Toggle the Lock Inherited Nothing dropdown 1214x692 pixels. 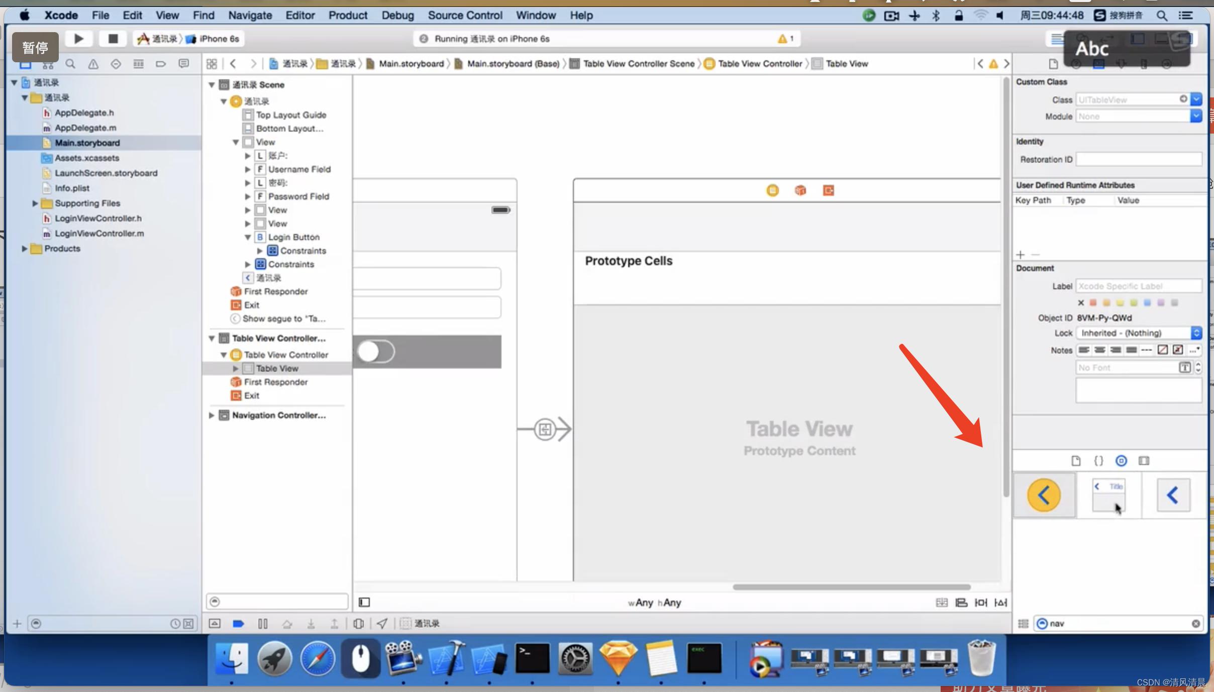[x=1196, y=332]
